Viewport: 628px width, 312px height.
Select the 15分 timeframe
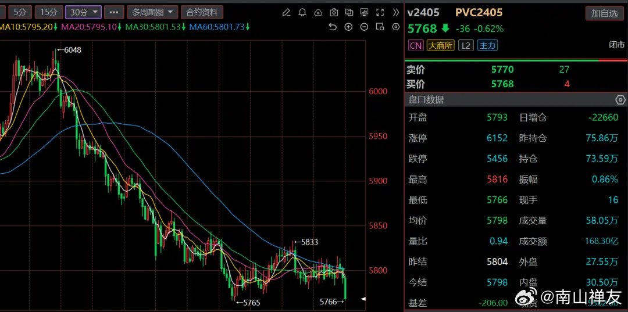point(49,12)
